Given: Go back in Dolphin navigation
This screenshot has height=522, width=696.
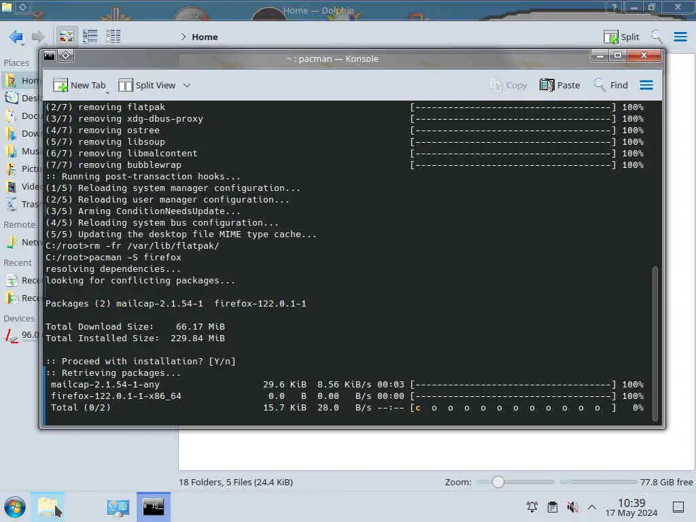Looking at the screenshot, I should [16, 37].
